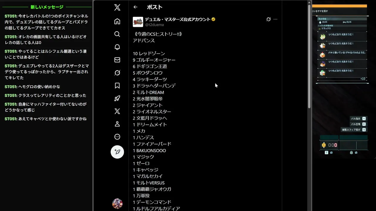
Task: Click the post line 9 ゴルギーオージャー
Action: [154, 60]
